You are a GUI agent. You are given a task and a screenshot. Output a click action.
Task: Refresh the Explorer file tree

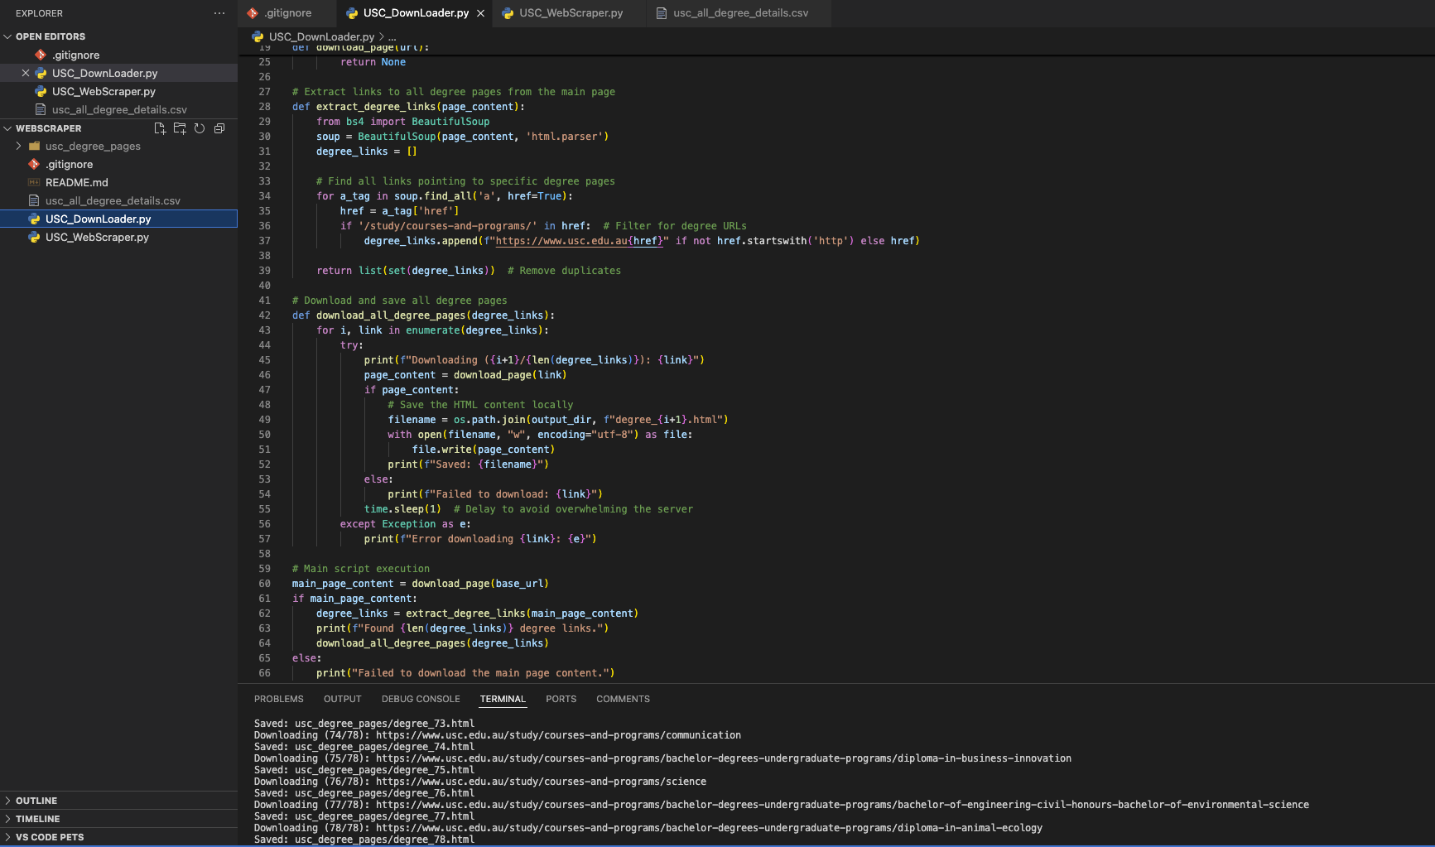[200, 128]
